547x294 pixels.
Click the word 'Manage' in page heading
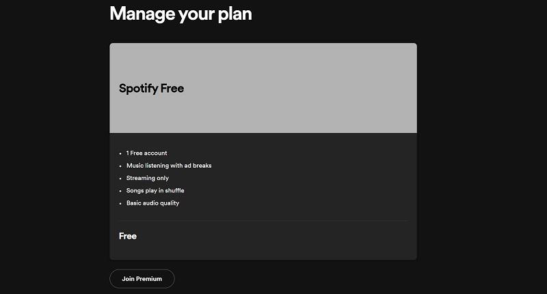point(139,13)
